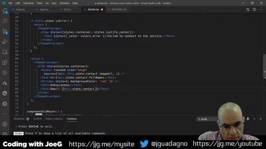
Task: Open the Explorer view in activity bar
Action: click(x=5, y=11)
